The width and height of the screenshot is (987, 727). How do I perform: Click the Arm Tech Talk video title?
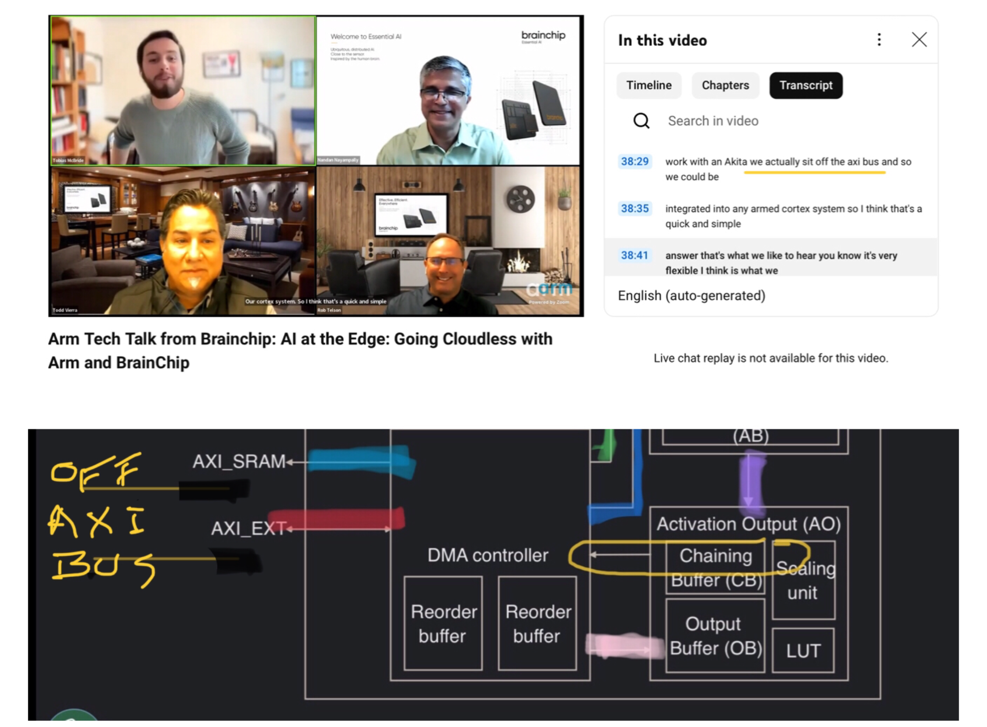pos(300,350)
